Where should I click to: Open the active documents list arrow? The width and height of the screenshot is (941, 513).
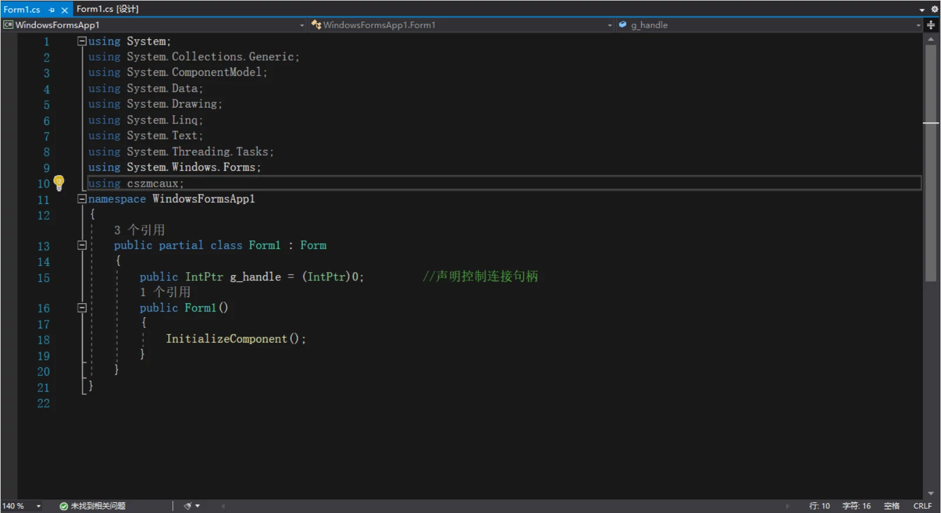pos(922,10)
